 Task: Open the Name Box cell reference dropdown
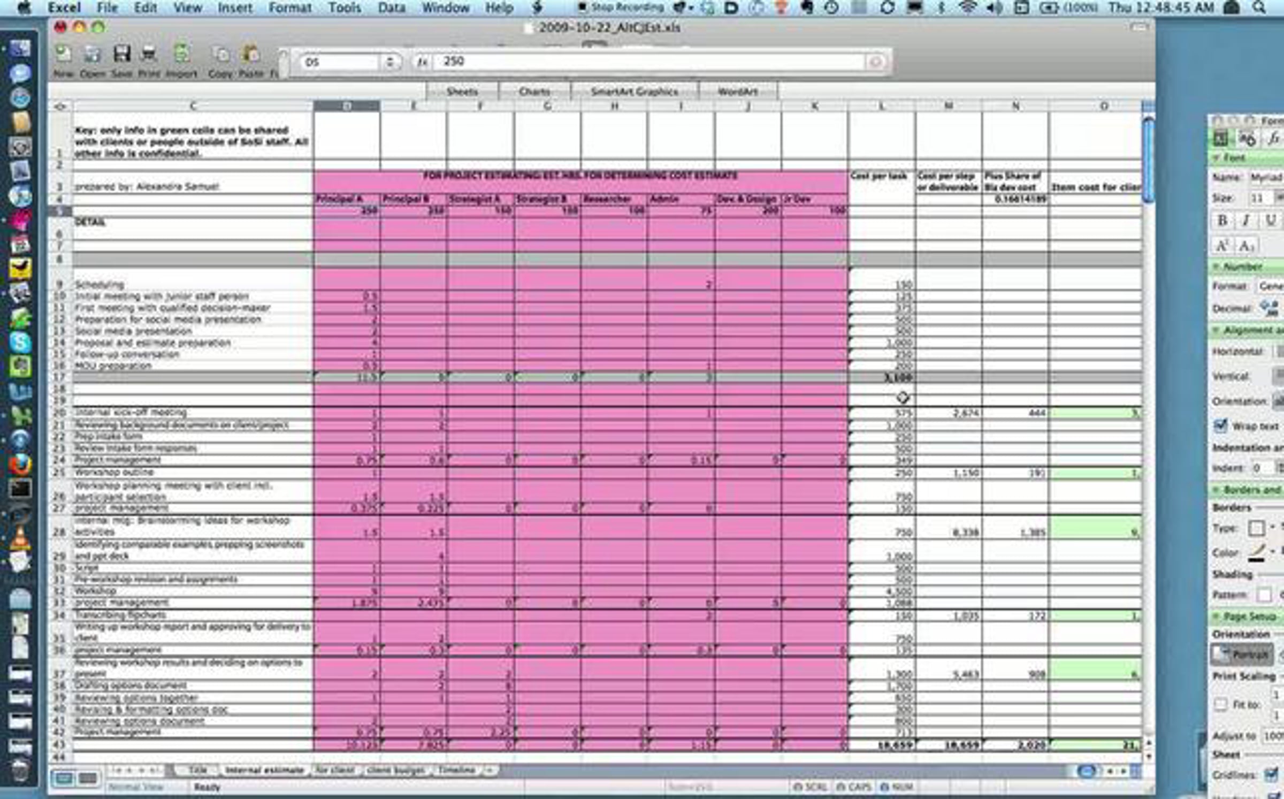[390, 62]
